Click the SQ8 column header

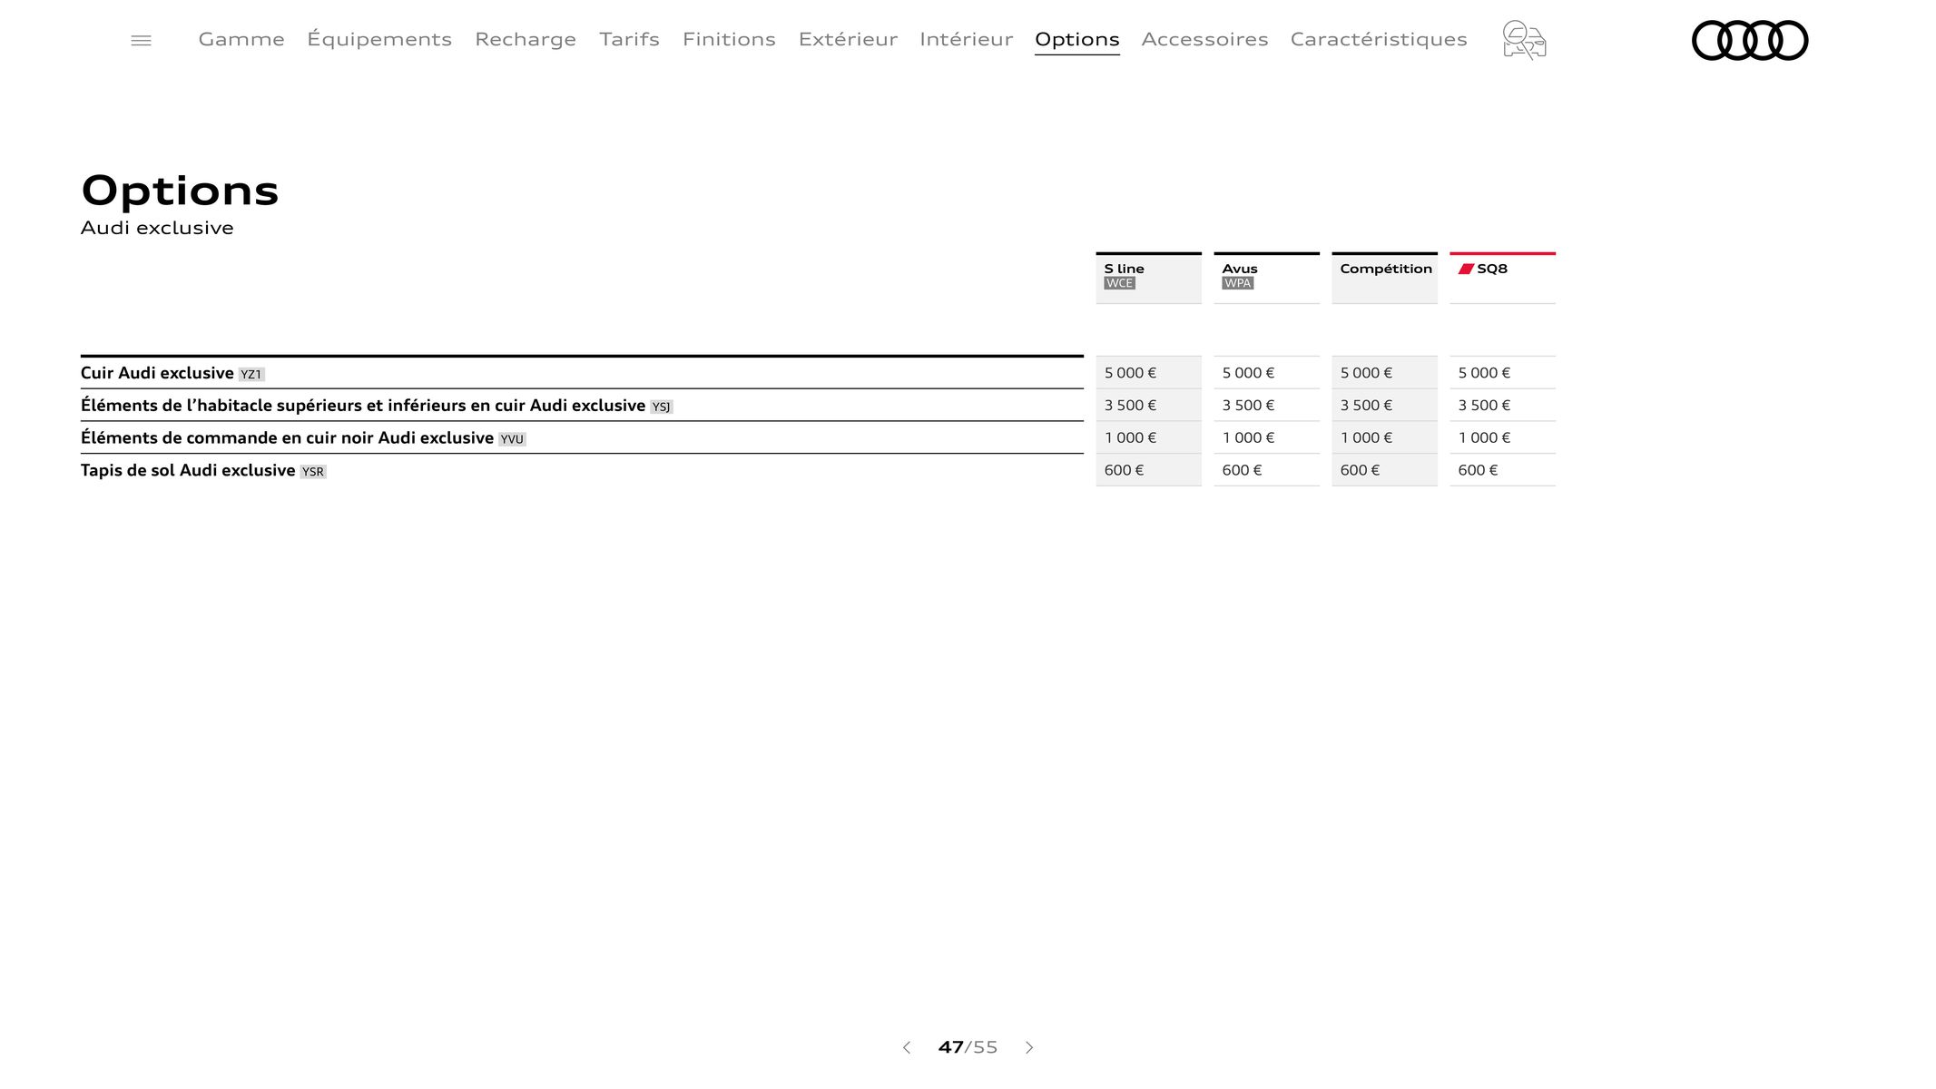click(x=1502, y=278)
